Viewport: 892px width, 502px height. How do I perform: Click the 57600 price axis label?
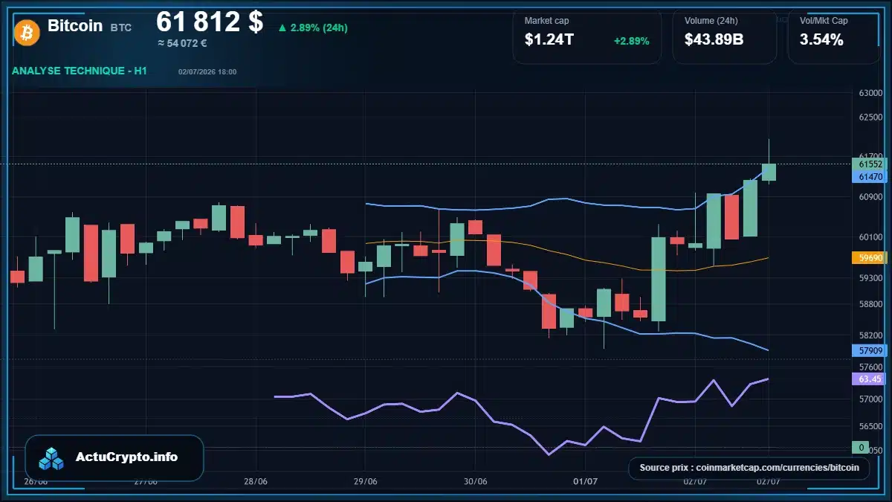tap(870, 367)
